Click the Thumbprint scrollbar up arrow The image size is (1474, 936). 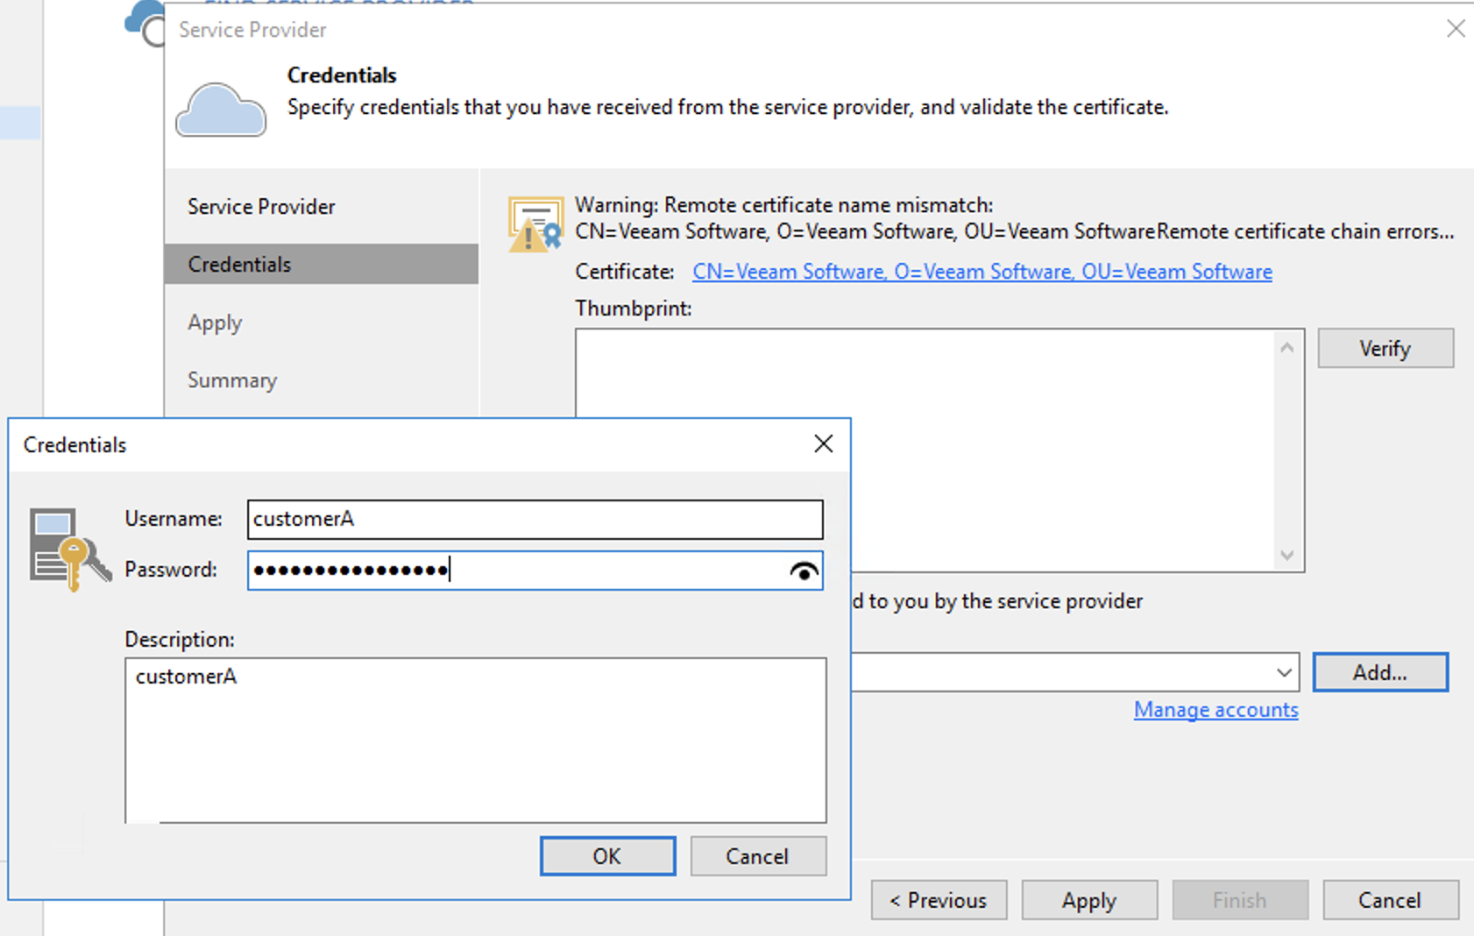(1286, 348)
